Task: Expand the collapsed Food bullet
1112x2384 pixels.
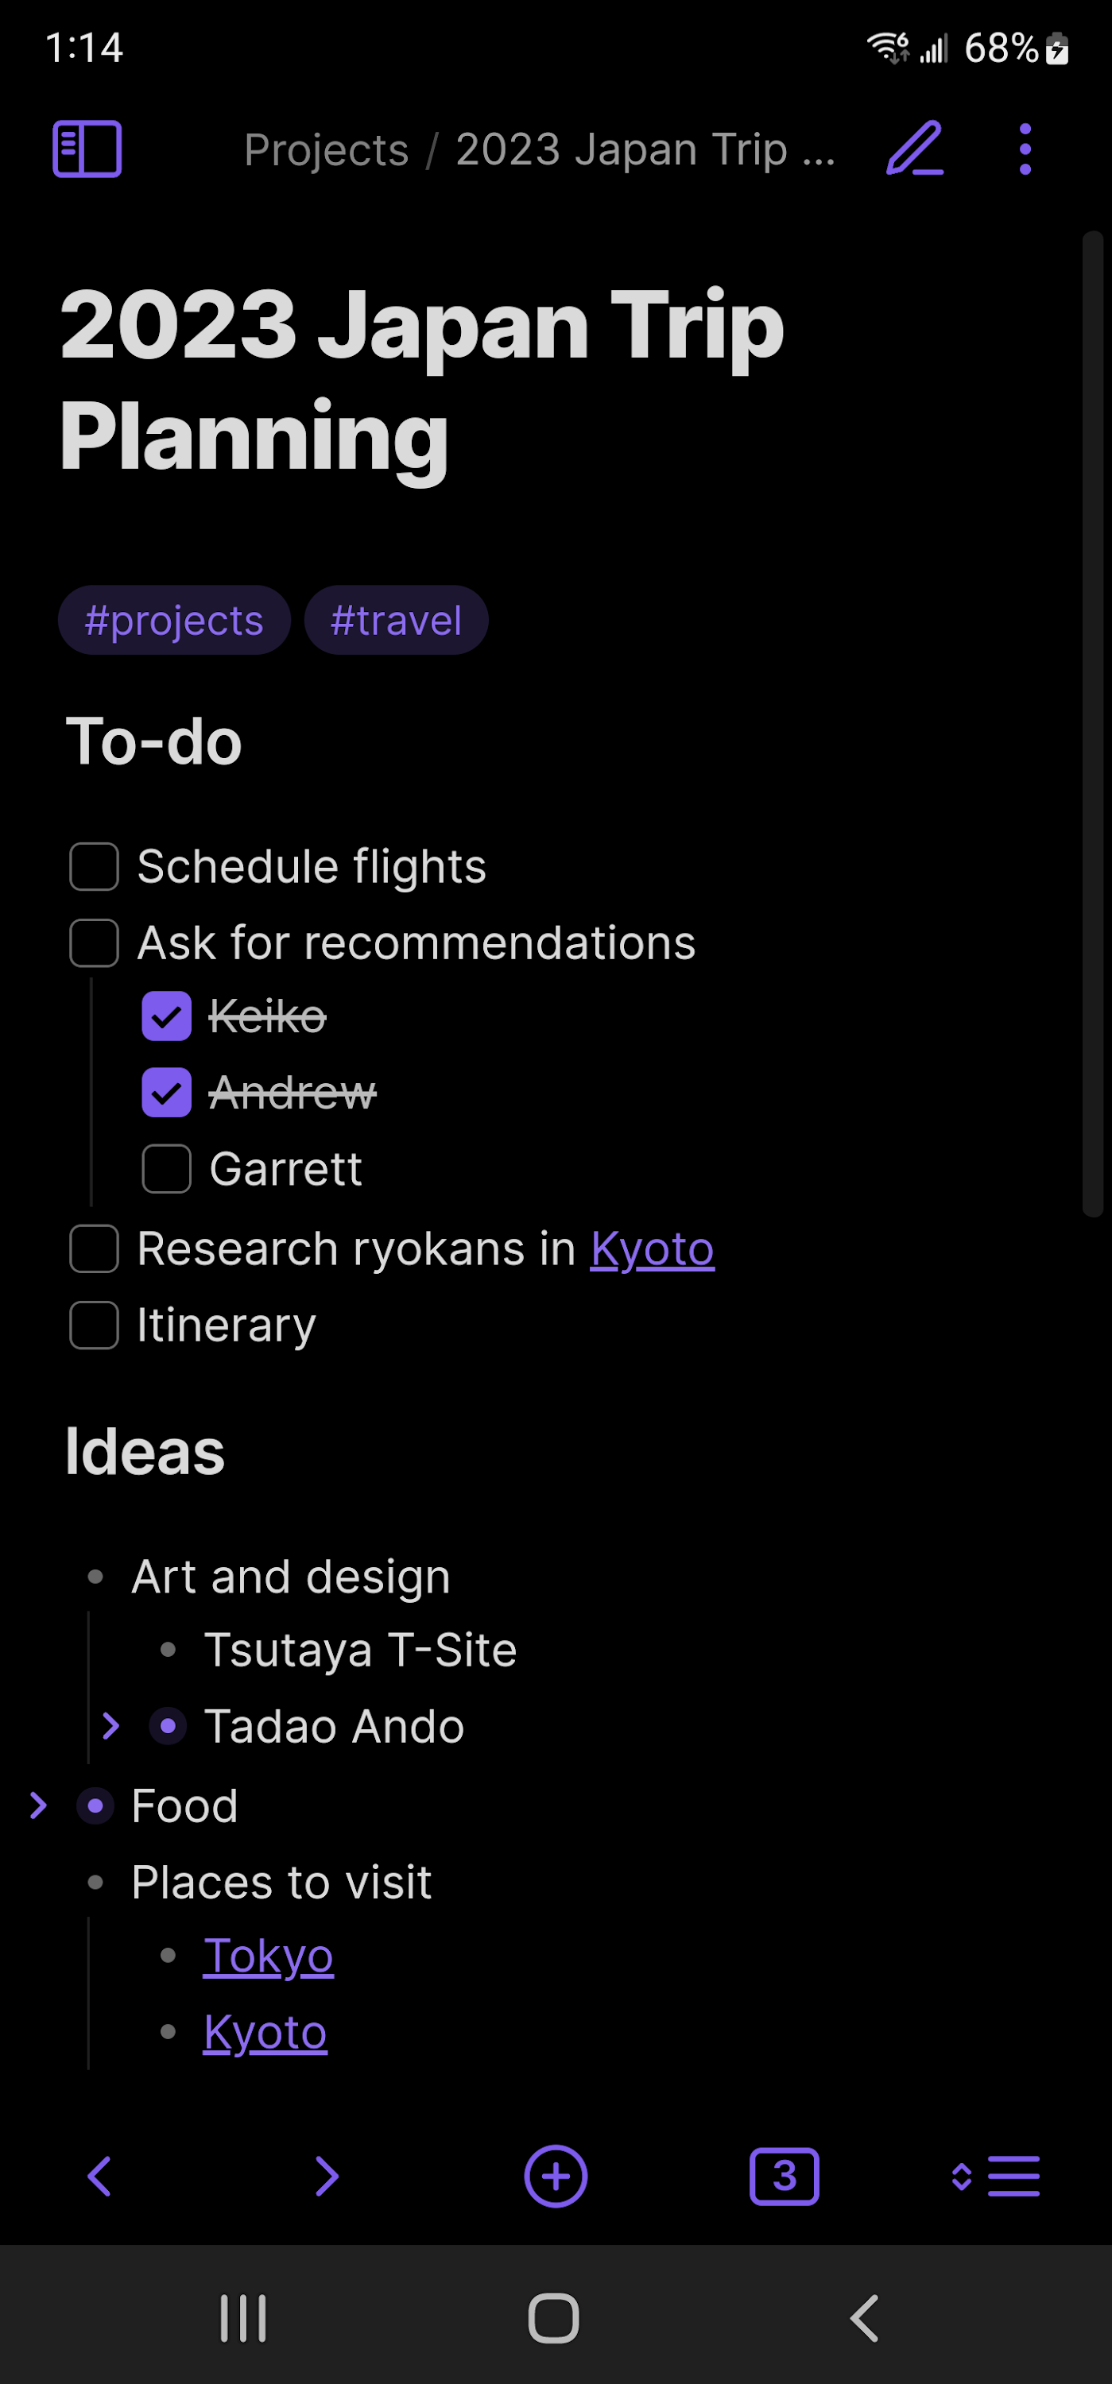Action: click(x=39, y=1805)
